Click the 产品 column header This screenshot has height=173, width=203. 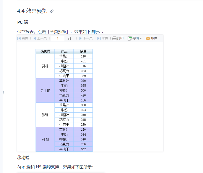click(64, 51)
